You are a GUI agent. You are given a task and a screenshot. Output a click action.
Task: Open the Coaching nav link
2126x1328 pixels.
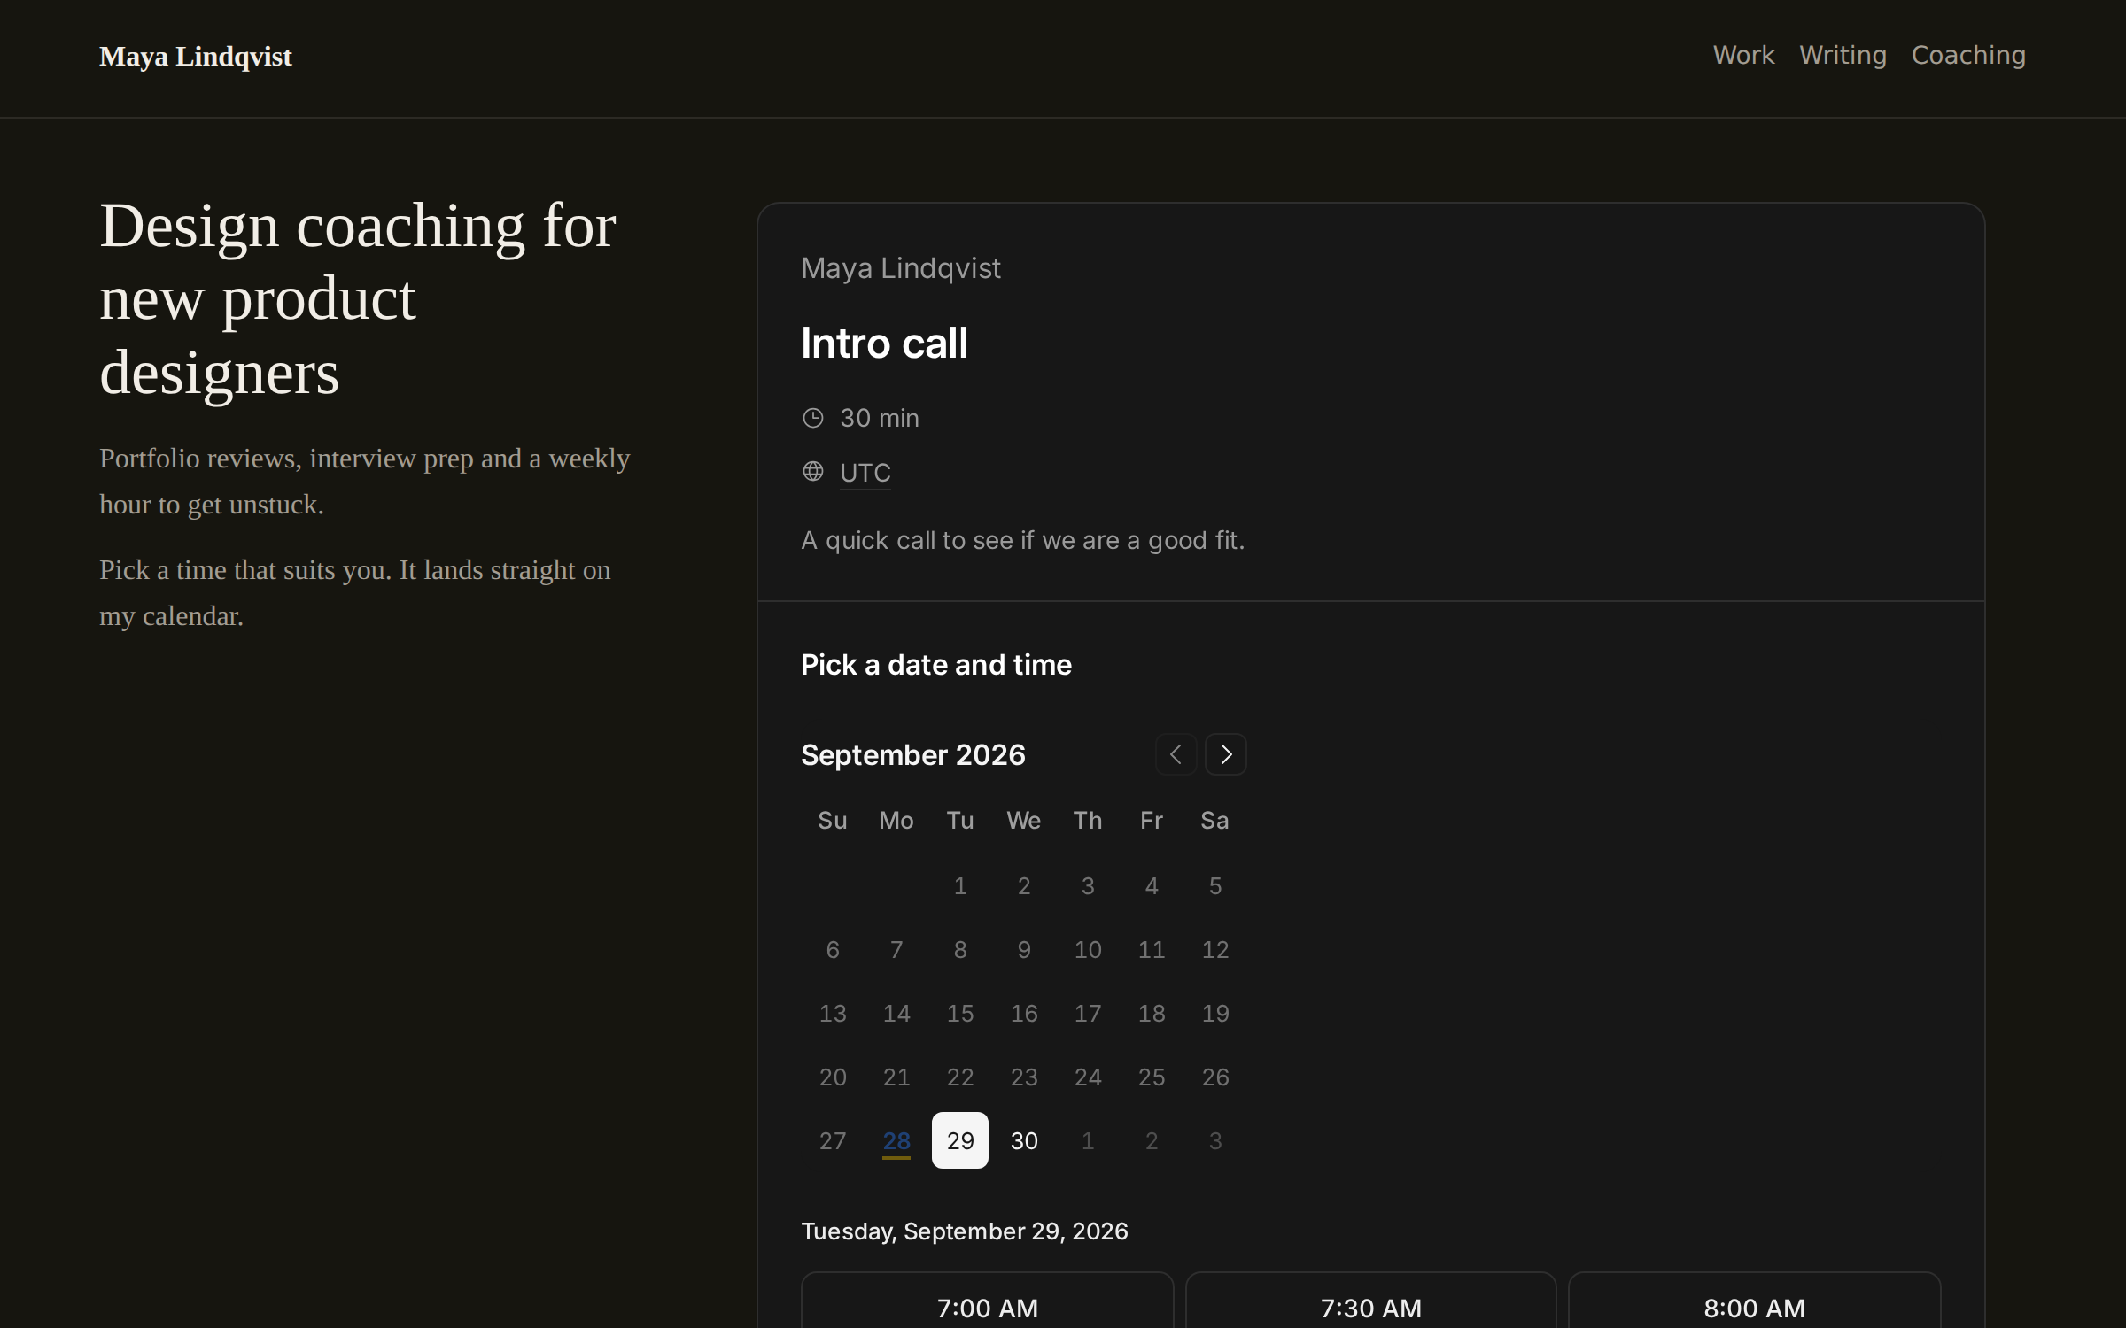point(1968,55)
